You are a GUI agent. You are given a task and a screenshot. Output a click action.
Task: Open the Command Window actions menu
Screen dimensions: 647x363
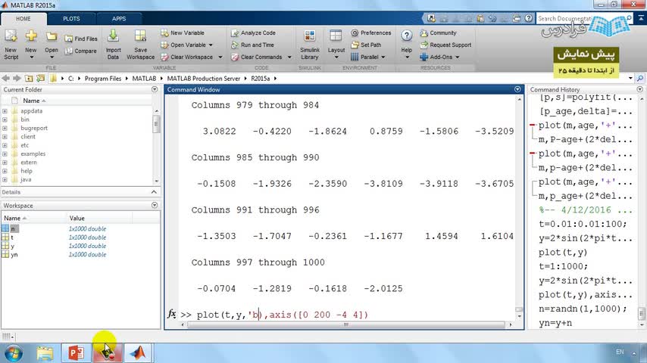tap(517, 89)
